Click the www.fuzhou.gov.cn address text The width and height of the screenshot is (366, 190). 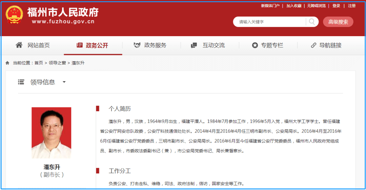[63, 22]
